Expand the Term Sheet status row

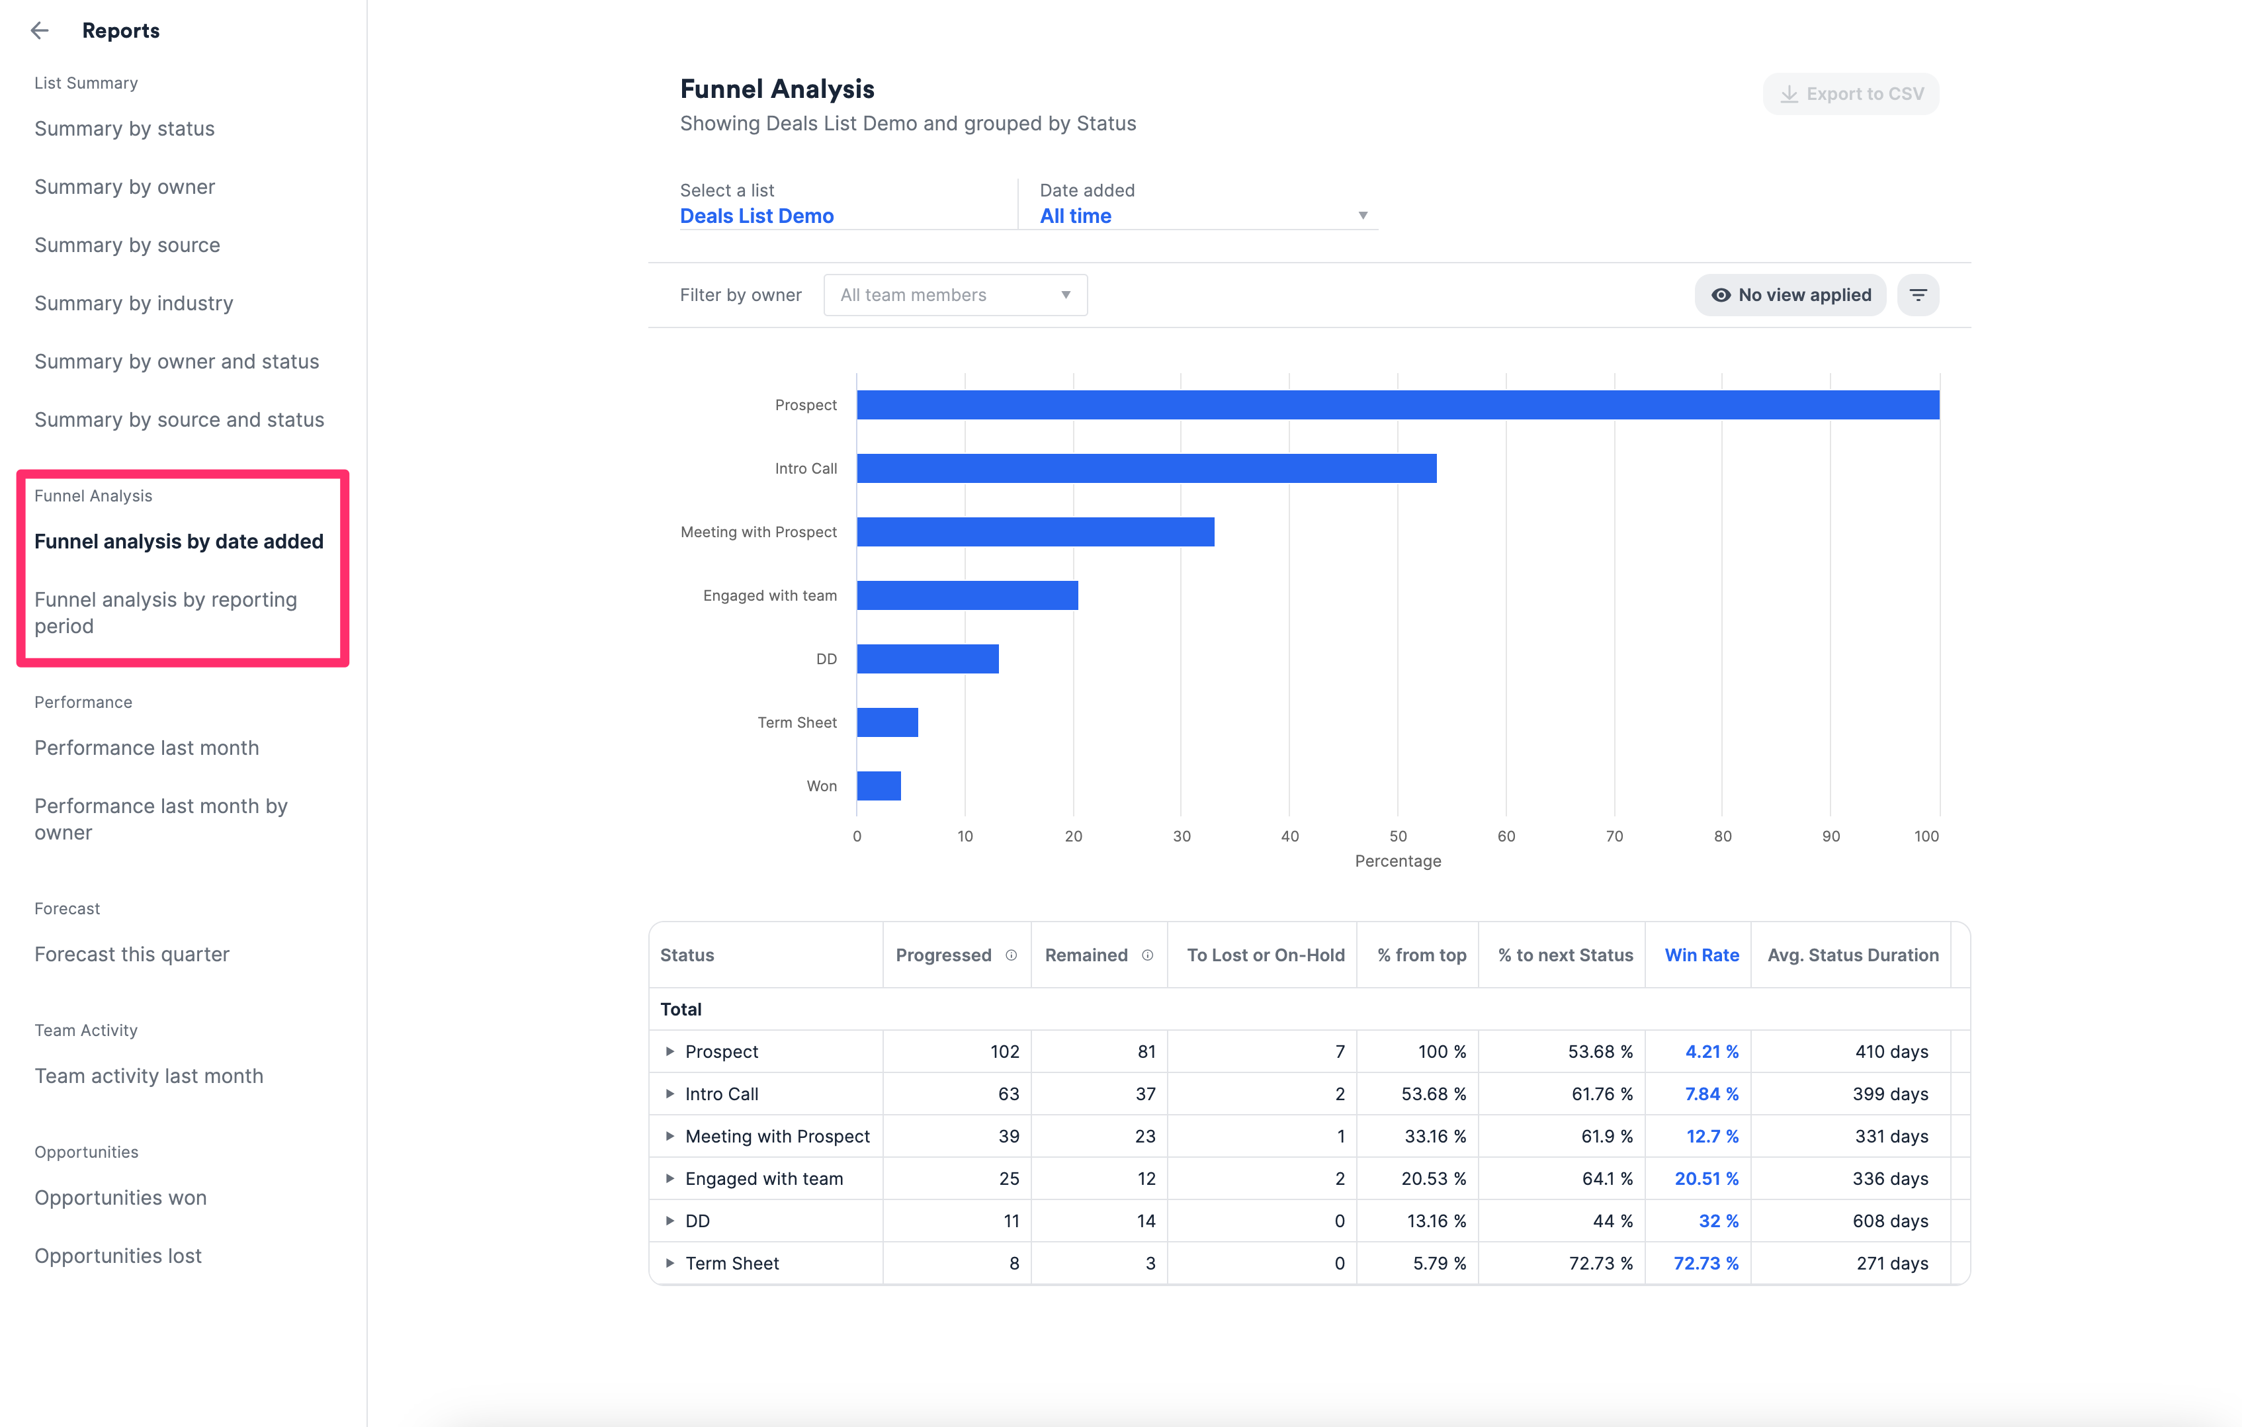669,1263
